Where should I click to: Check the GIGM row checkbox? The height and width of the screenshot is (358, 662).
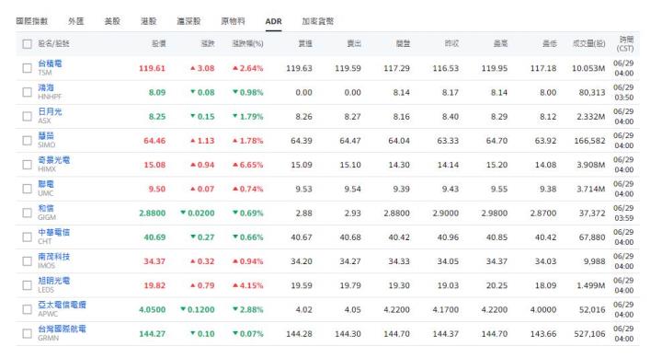27,213
